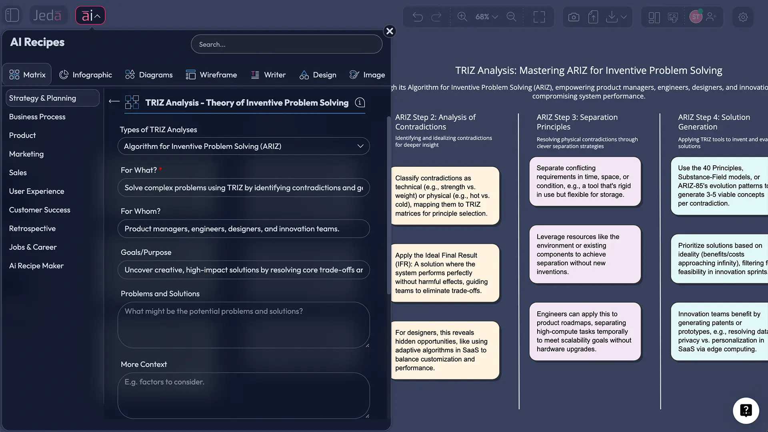Screen dimensions: 768x432
Task: Open the help question mark button
Action: coord(746,410)
